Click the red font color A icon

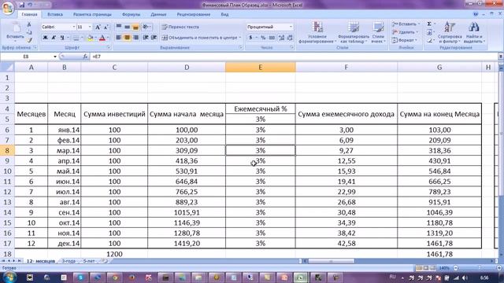click(x=102, y=38)
